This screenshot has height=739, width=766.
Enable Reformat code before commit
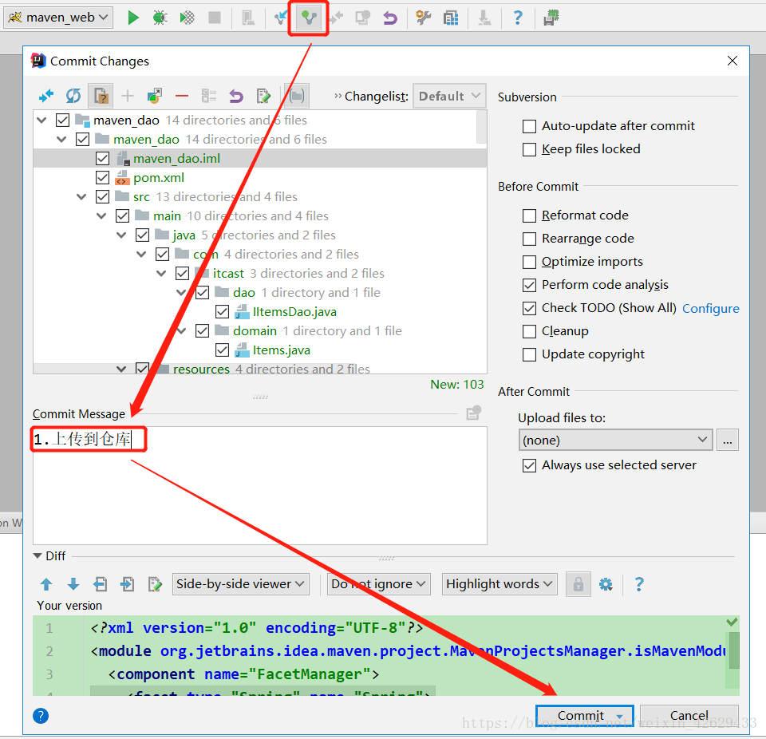tap(529, 215)
